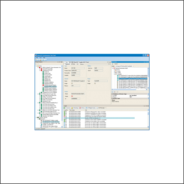
Task: Toggle the Skipped Cases filter in the Logger
Action: point(91,108)
